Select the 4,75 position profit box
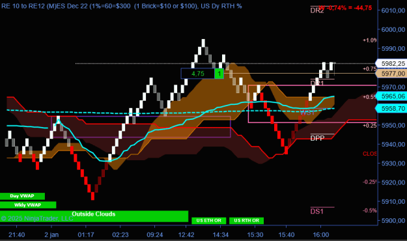Image resolution: width=407 pixels, height=241 pixels. tap(198, 74)
